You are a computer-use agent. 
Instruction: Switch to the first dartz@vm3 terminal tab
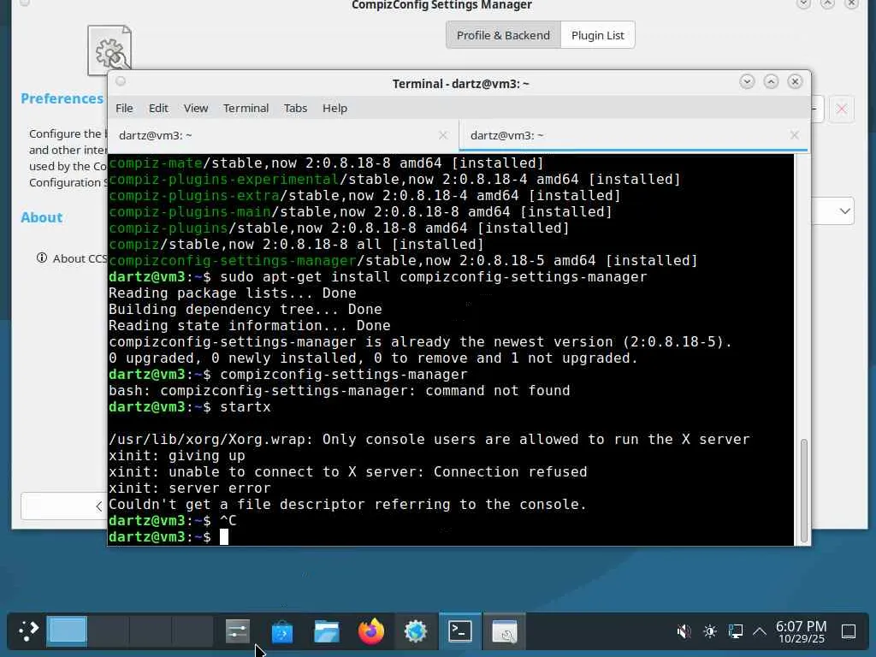tap(282, 135)
